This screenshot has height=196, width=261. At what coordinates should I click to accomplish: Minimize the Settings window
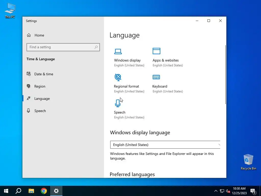(197, 21)
